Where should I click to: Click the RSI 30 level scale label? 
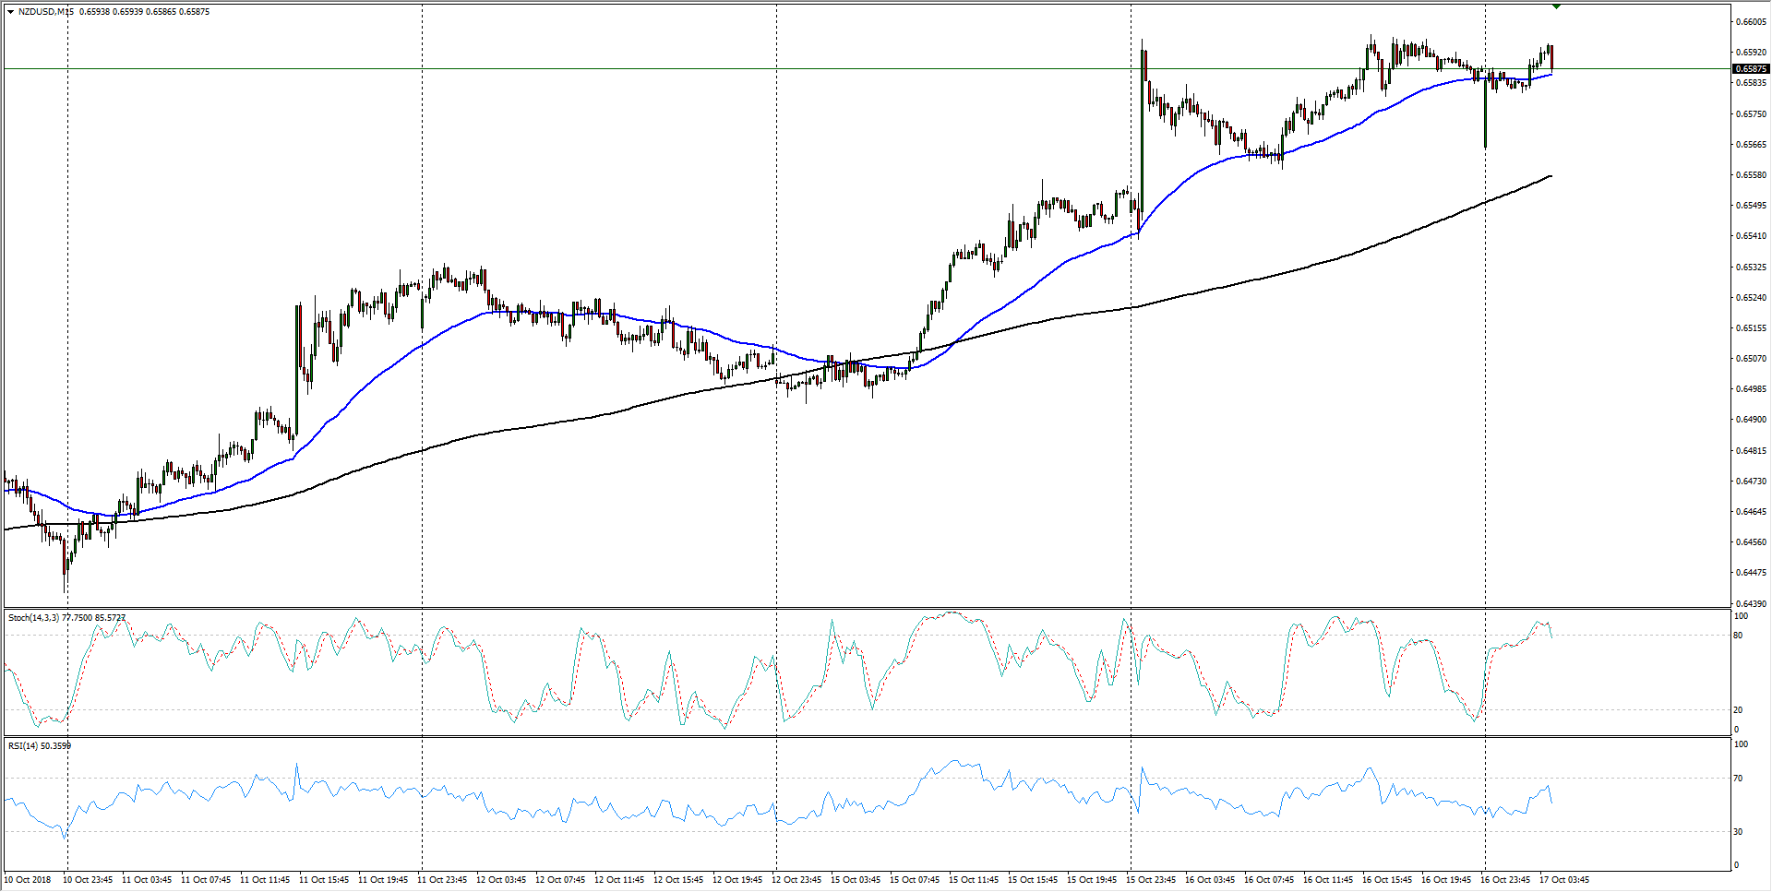pyautogui.click(x=1739, y=832)
